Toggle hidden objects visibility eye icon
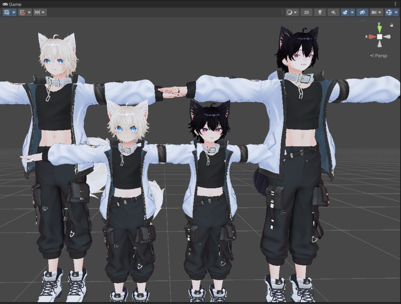The image size is (401, 304). pyautogui.click(x=362, y=12)
